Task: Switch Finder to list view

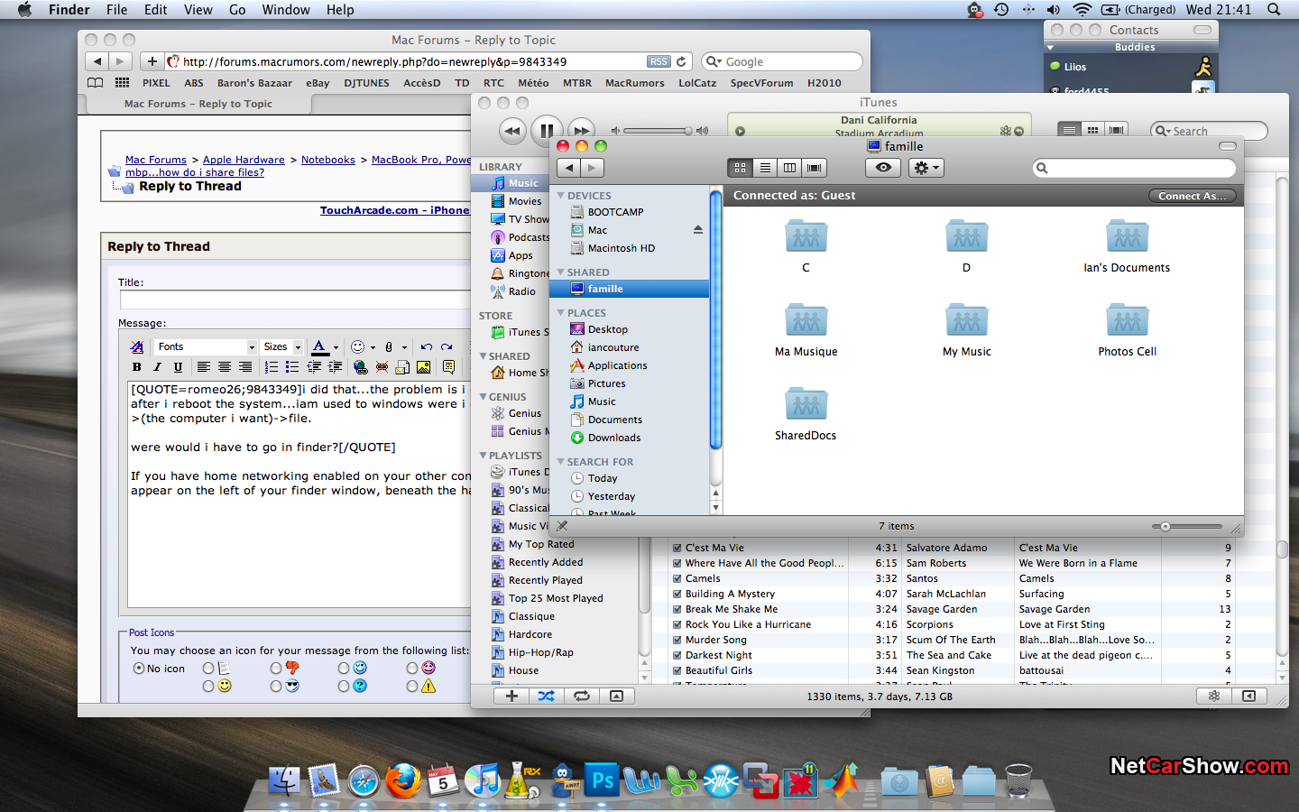Action: [x=765, y=168]
